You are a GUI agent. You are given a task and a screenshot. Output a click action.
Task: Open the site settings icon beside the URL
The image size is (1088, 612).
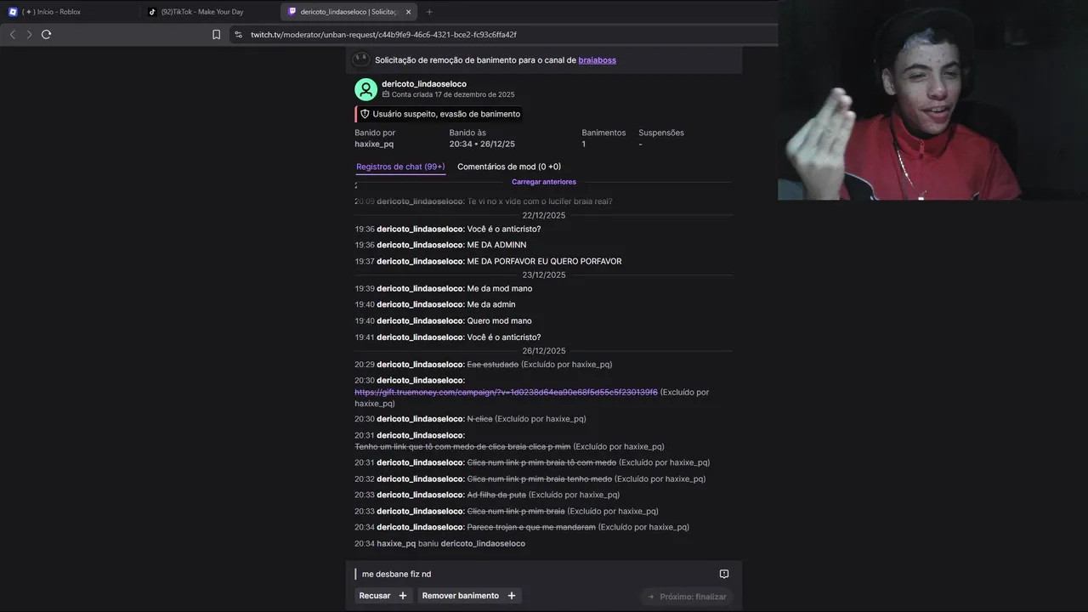pyautogui.click(x=238, y=35)
